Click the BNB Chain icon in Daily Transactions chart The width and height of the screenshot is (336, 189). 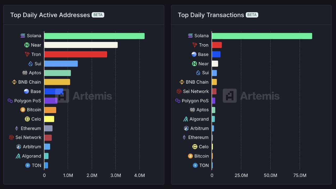pos(182,82)
